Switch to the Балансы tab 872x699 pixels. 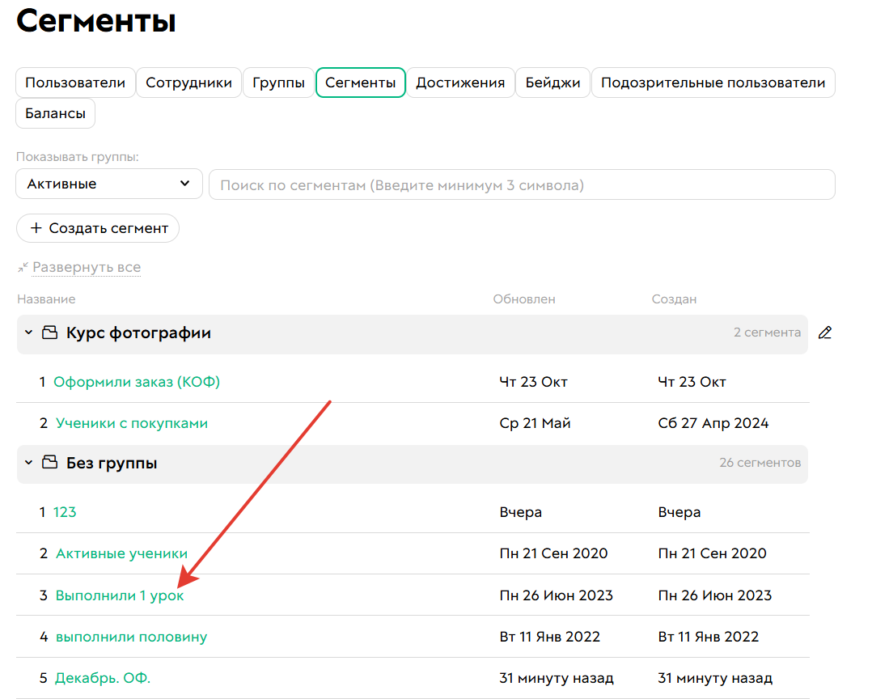[55, 113]
